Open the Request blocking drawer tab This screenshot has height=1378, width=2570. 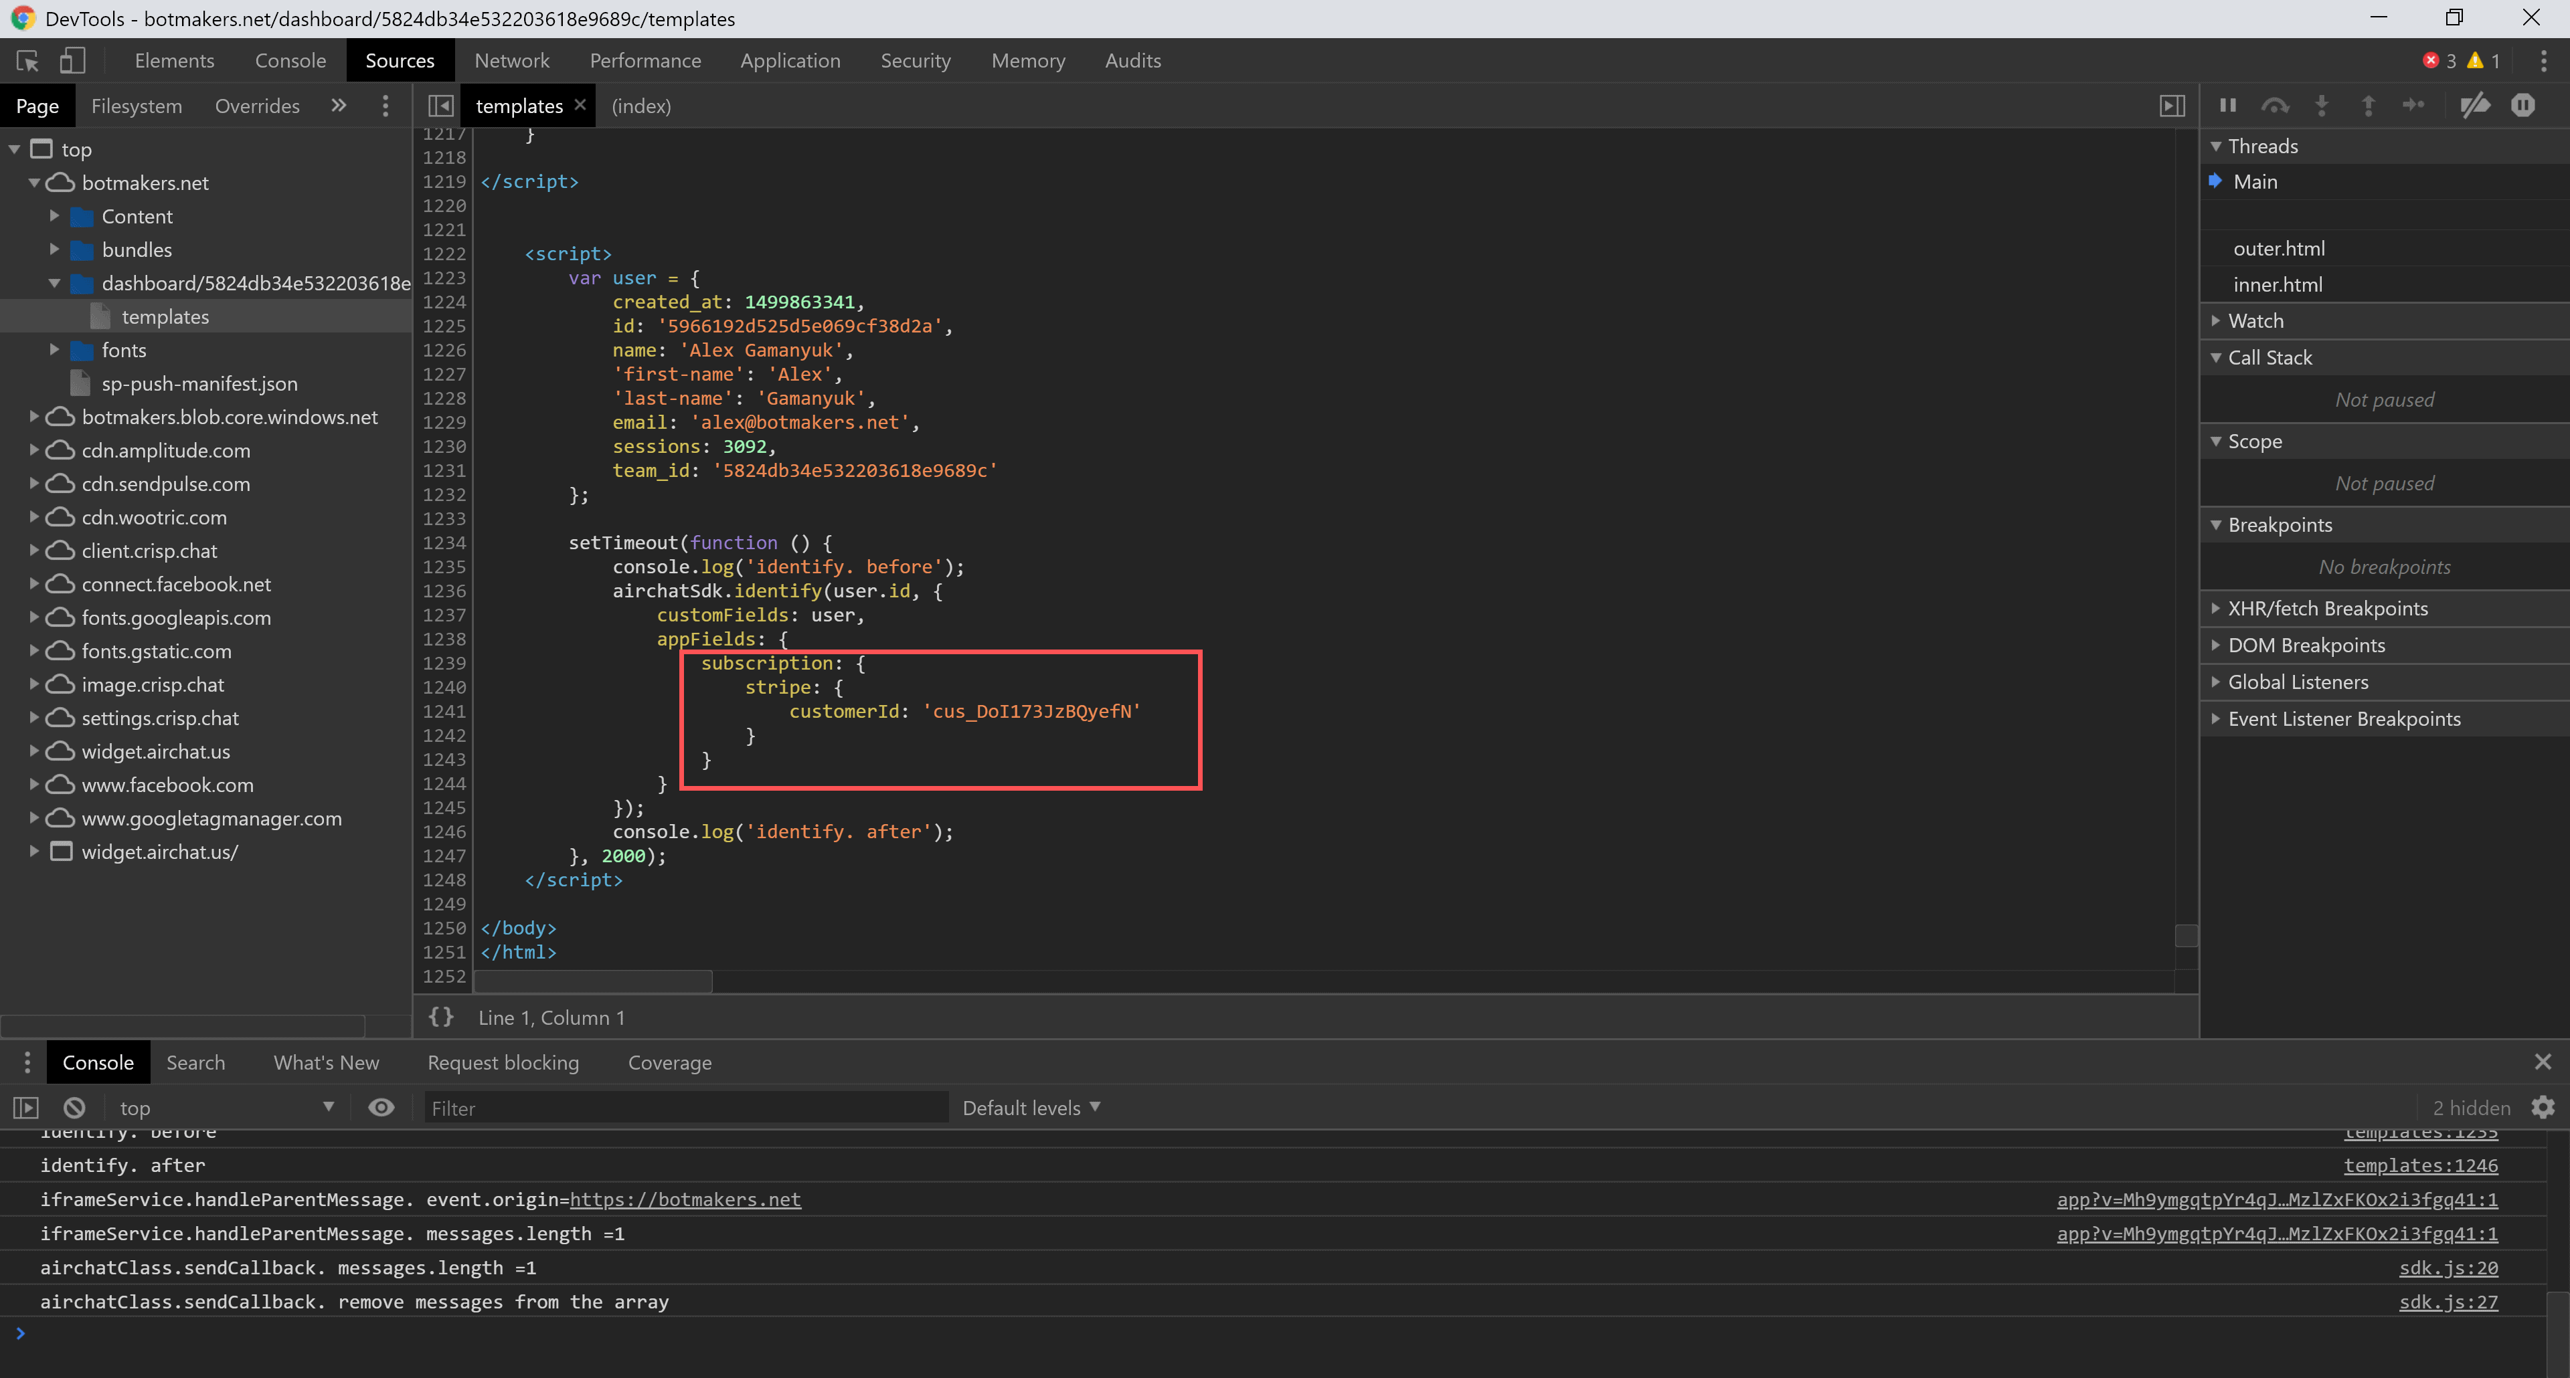[503, 1063]
